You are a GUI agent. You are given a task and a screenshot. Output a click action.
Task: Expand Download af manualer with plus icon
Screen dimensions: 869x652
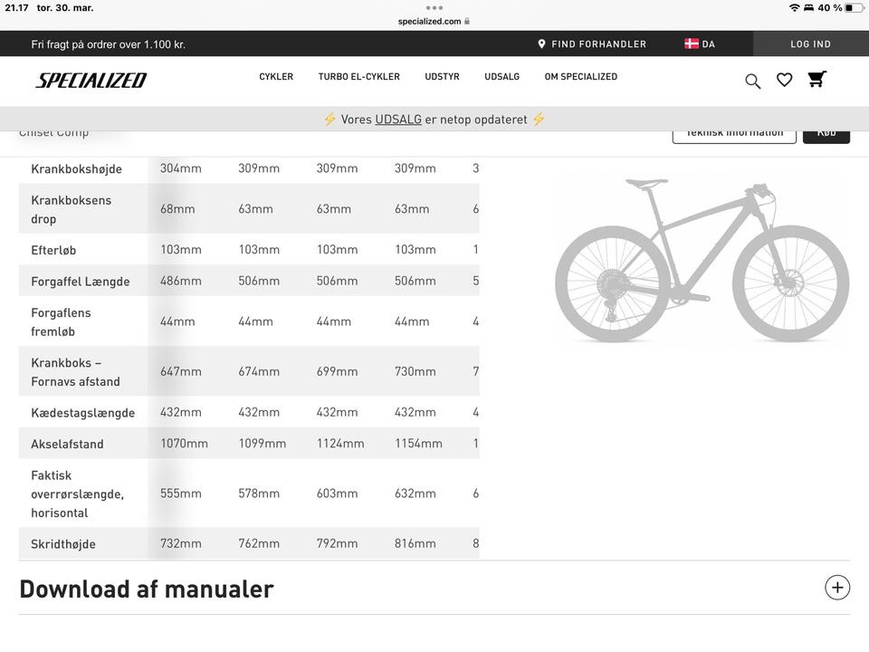pos(836,588)
